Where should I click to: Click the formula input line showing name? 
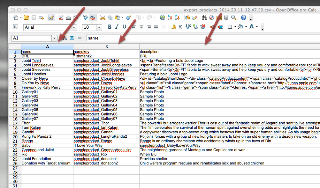[x=203, y=38]
